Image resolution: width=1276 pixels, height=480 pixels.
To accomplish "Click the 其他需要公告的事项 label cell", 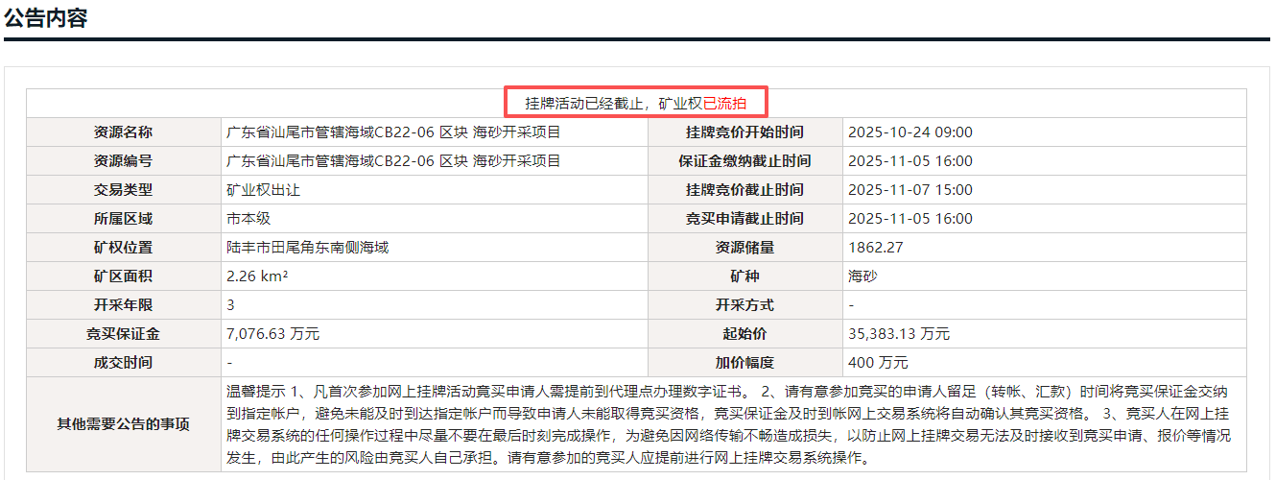I will [123, 424].
